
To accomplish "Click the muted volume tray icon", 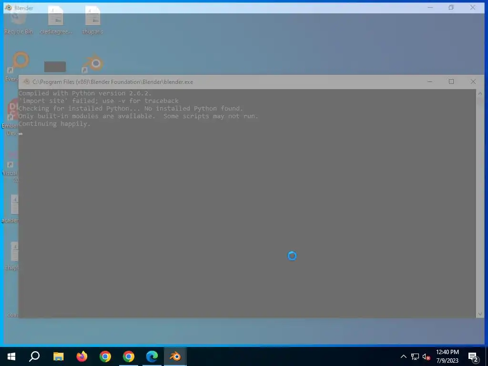I will (x=426, y=357).
